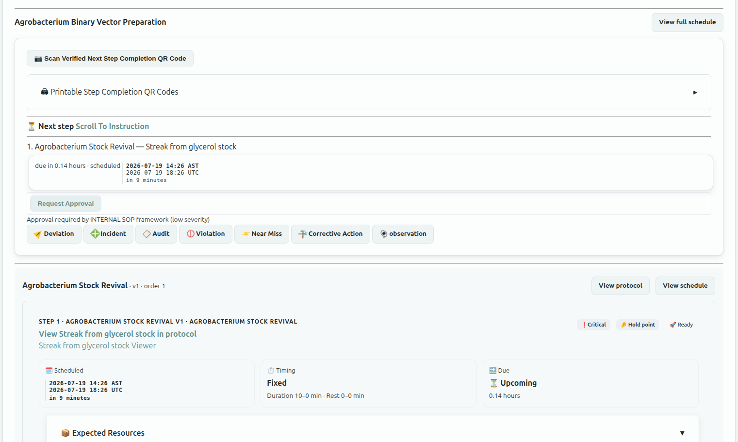Click the camera icon on Scan QR button
Screen dimensions: 738x442
pyautogui.click(x=38, y=59)
